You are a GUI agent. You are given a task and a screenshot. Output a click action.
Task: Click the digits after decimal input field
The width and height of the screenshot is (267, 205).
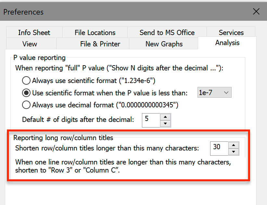(x=151, y=120)
